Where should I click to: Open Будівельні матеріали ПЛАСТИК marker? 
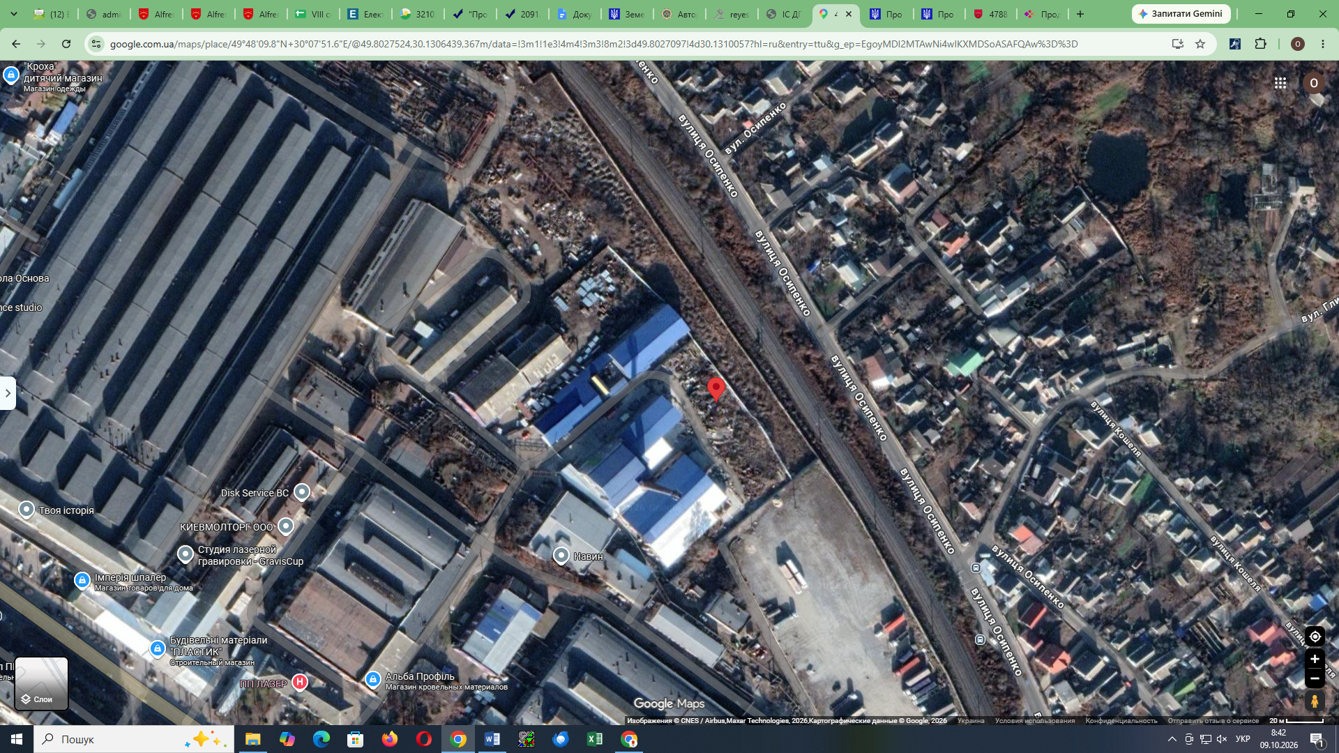158,648
